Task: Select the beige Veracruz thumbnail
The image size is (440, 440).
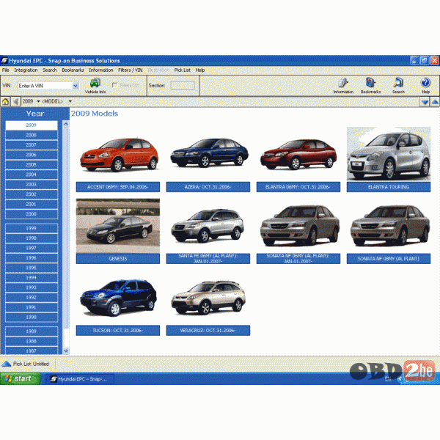Action: 208,298
